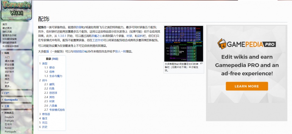Click the enlarge icon beside the image caption

pos(201,63)
